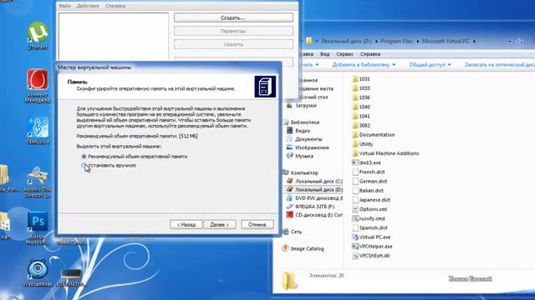The height and width of the screenshot is (300, 535).
Task: Select the russify.cmd file icon
Action: (x=355, y=218)
